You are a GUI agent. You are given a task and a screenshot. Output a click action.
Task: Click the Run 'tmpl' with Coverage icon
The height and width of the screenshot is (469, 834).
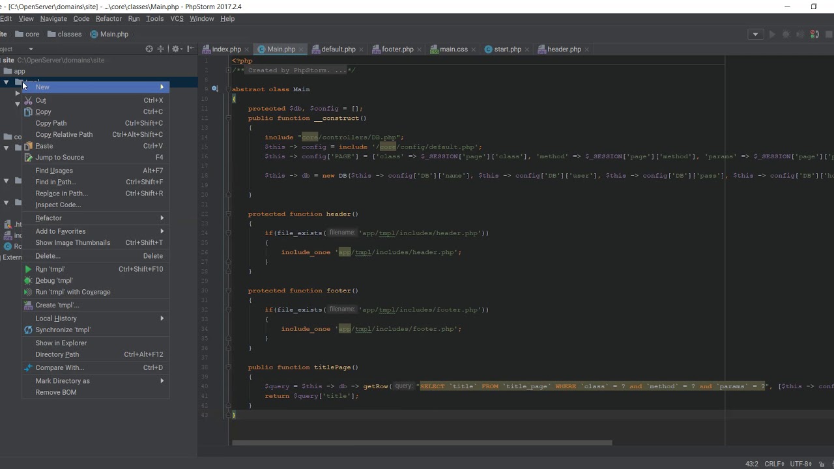click(29, 292)
